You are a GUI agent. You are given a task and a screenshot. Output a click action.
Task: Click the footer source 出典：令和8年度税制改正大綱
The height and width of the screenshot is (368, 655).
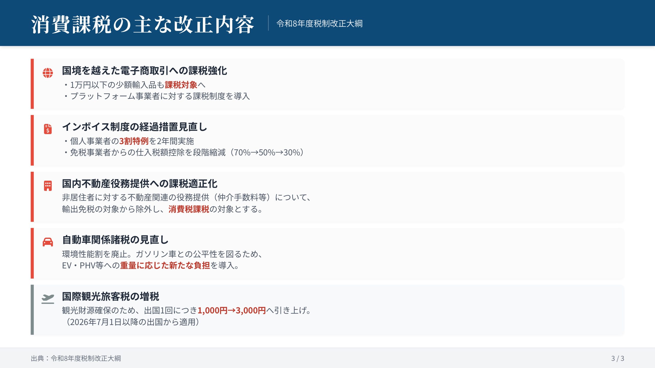tap(76, 358)
